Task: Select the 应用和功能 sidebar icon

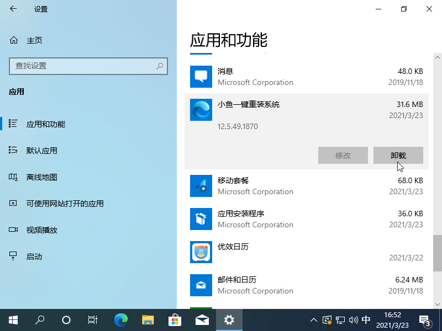Action: [x=13, y=123]
